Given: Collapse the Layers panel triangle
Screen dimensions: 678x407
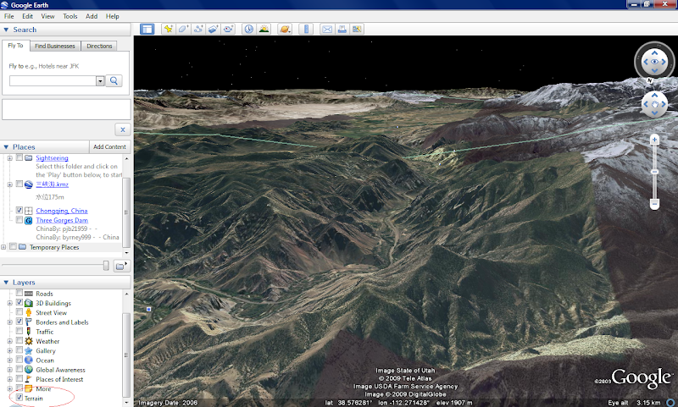Looking at the screenshot, I should 6,283.
